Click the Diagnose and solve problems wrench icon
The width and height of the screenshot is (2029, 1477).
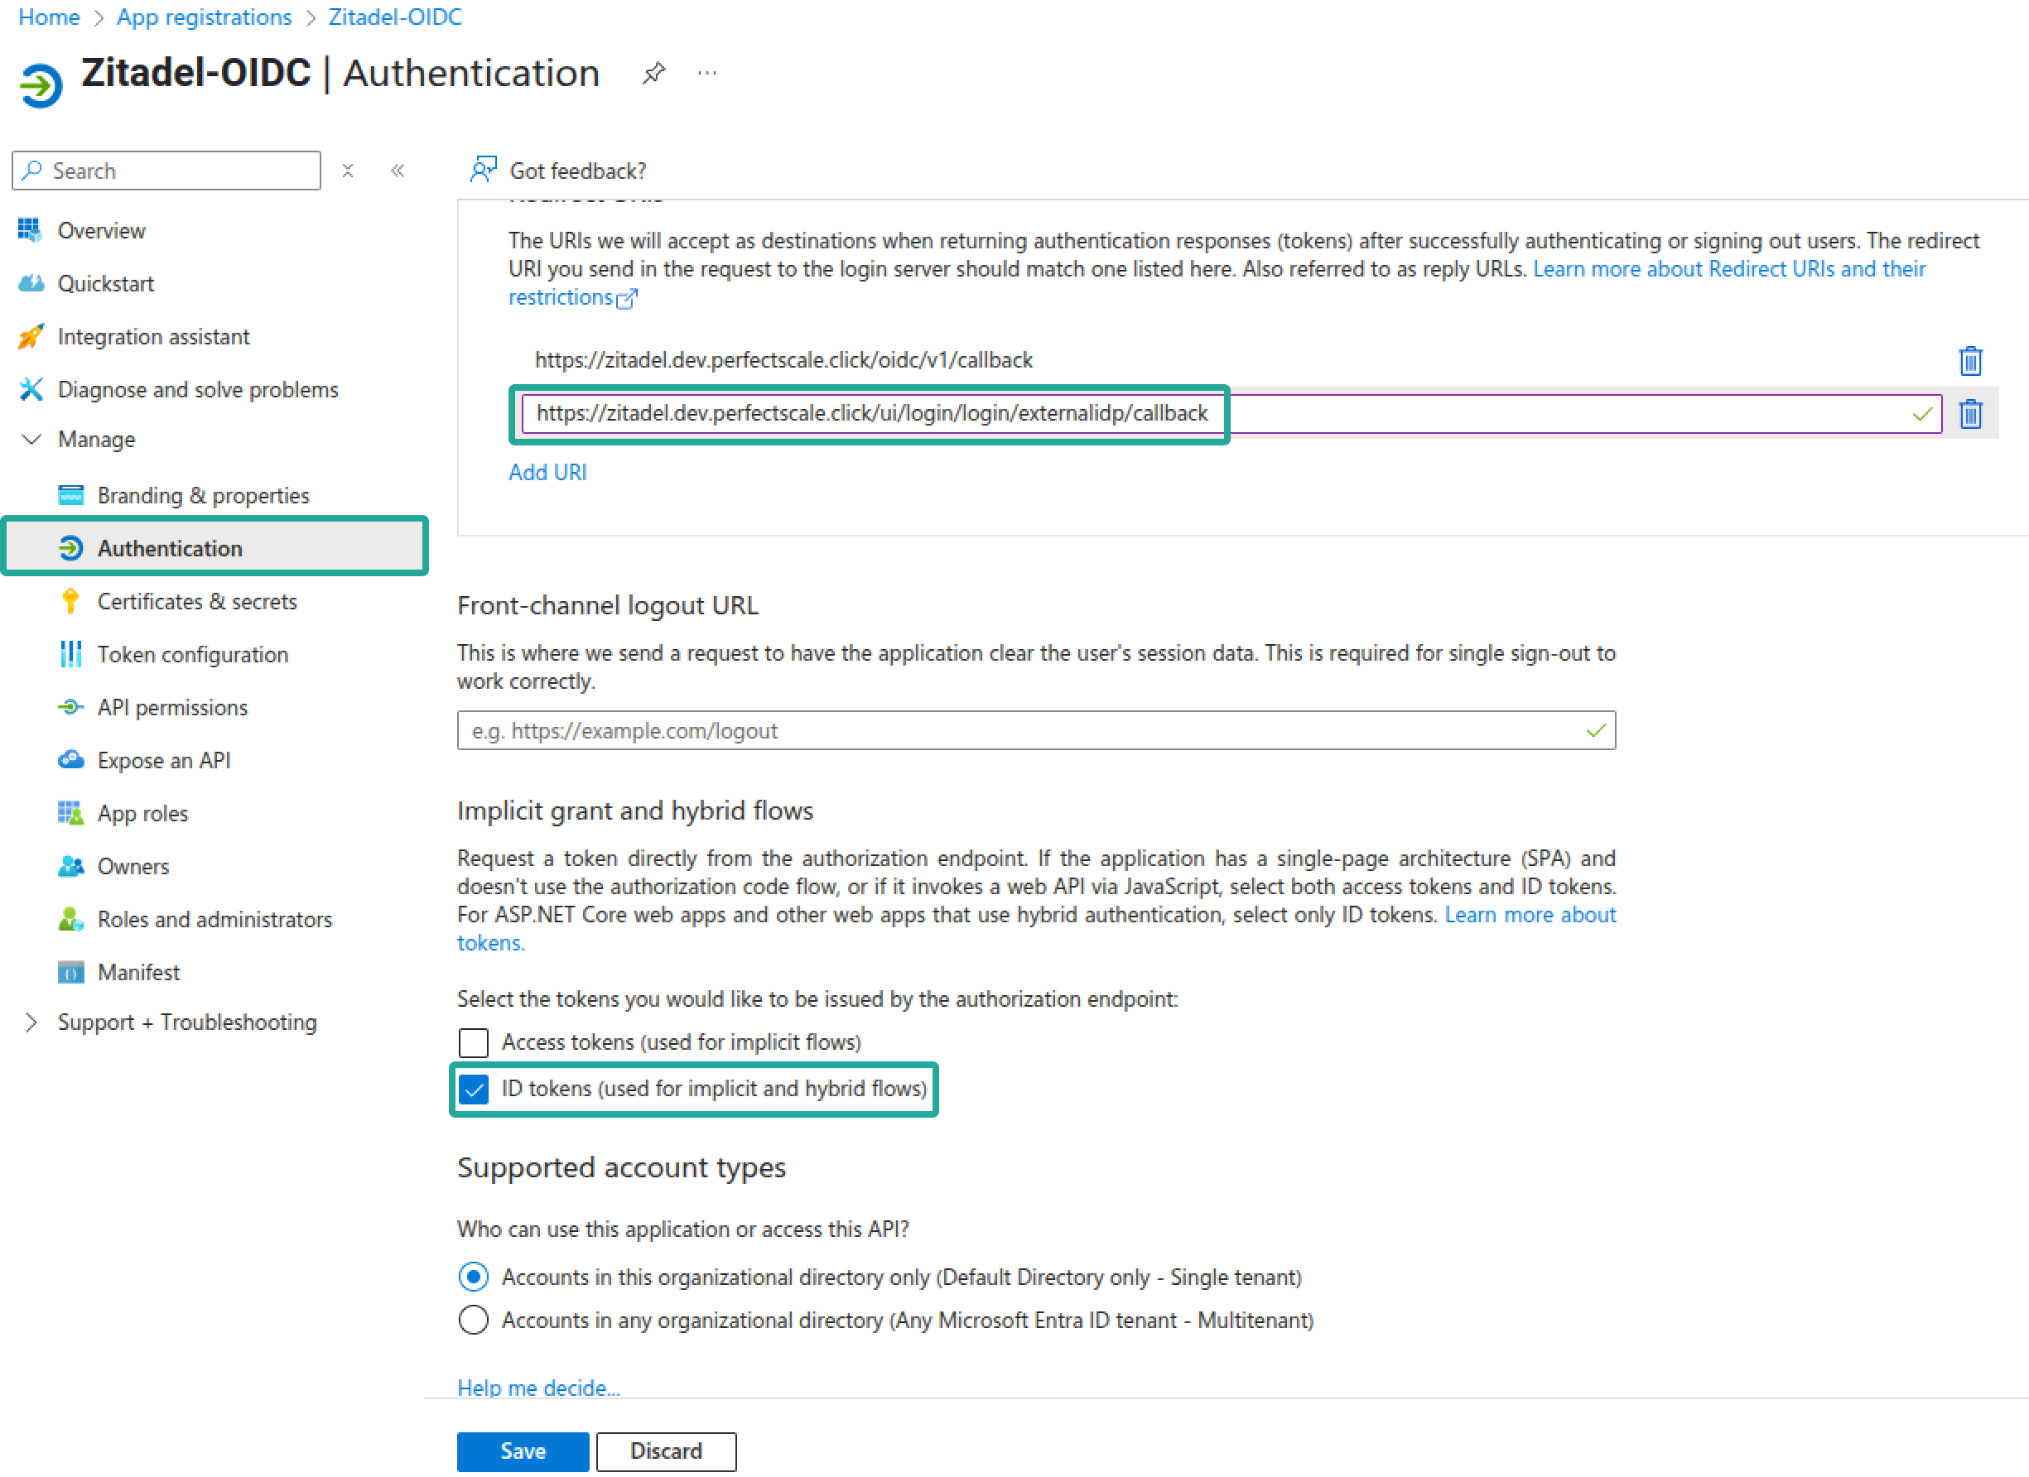click(31, 389)
